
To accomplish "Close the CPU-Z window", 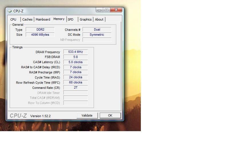I will point(116,10).
